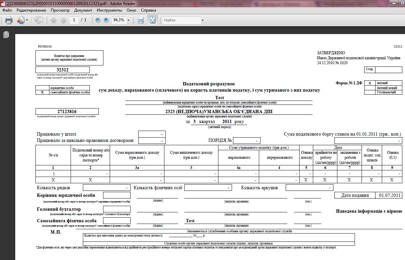Screen dimensions: 405x260
Task: Zoom out with the minus button
Action: pos(98,20)
